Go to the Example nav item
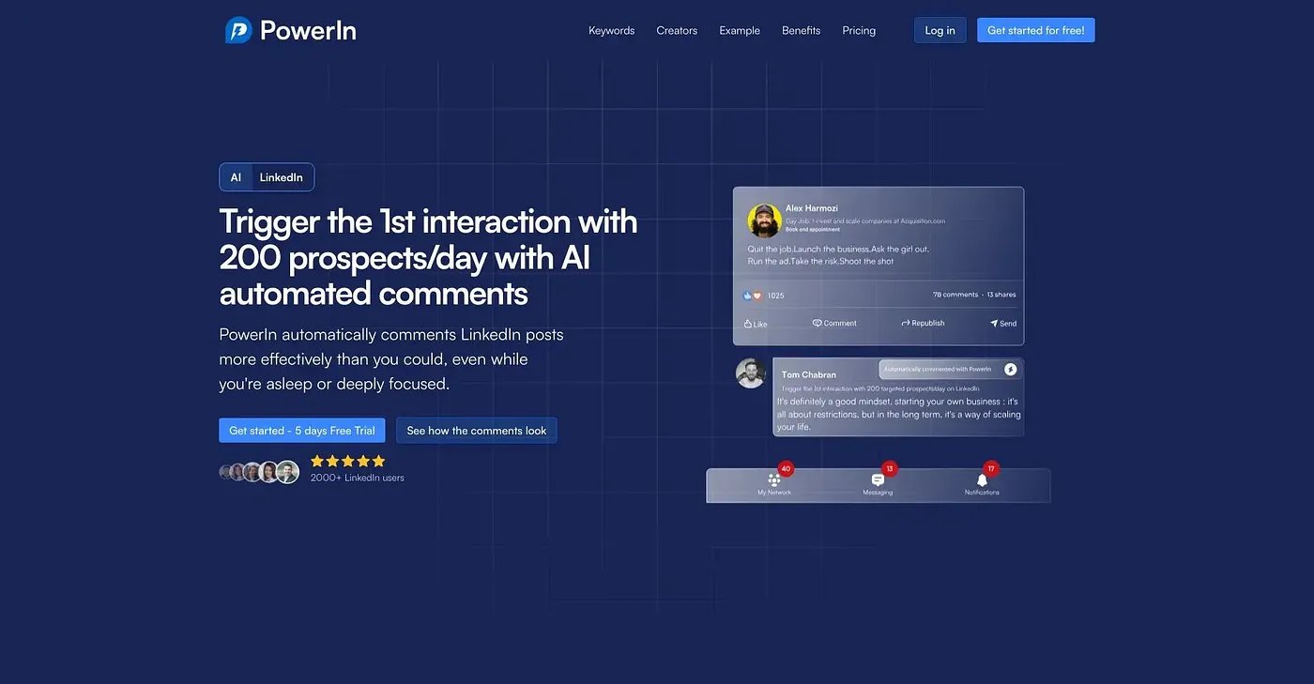The width and height of the screenshot is (1314, 684). tap(740, 30)
